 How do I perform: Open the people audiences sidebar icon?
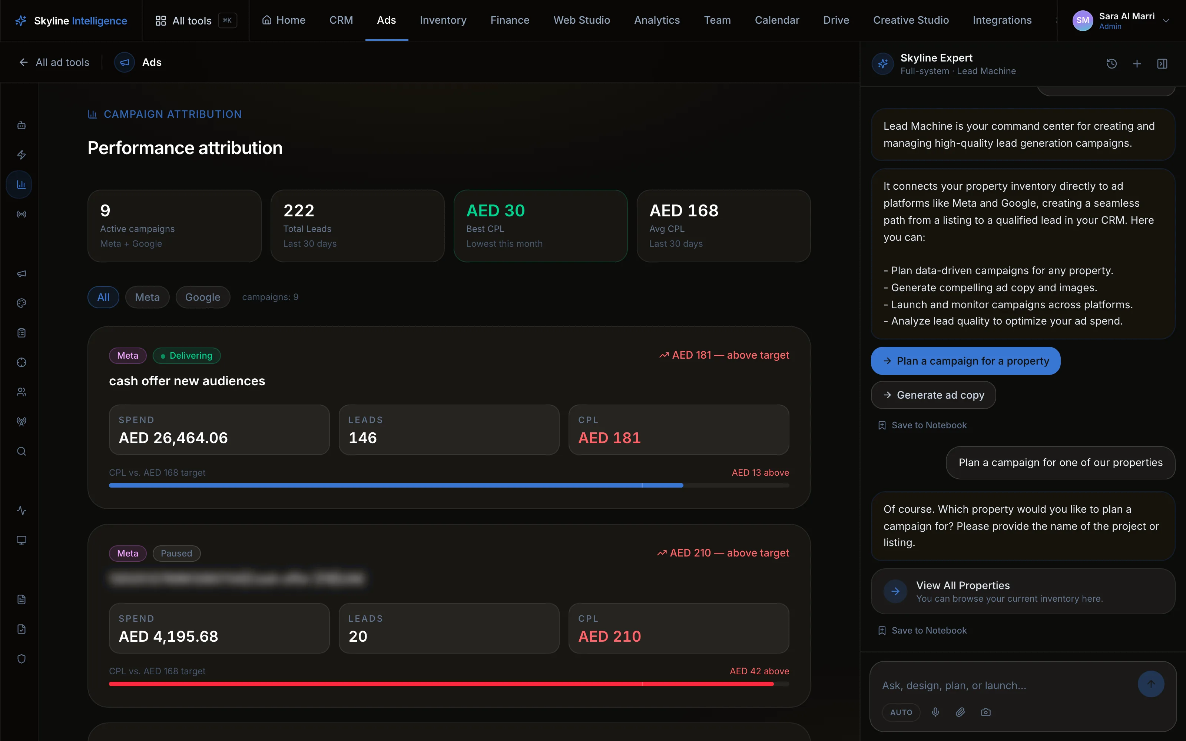(21, 392)
